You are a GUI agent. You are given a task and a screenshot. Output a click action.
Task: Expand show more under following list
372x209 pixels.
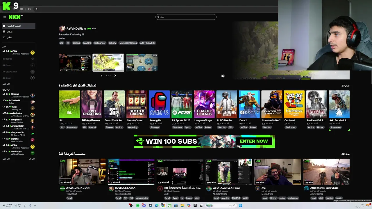click(x=6, y=84)
